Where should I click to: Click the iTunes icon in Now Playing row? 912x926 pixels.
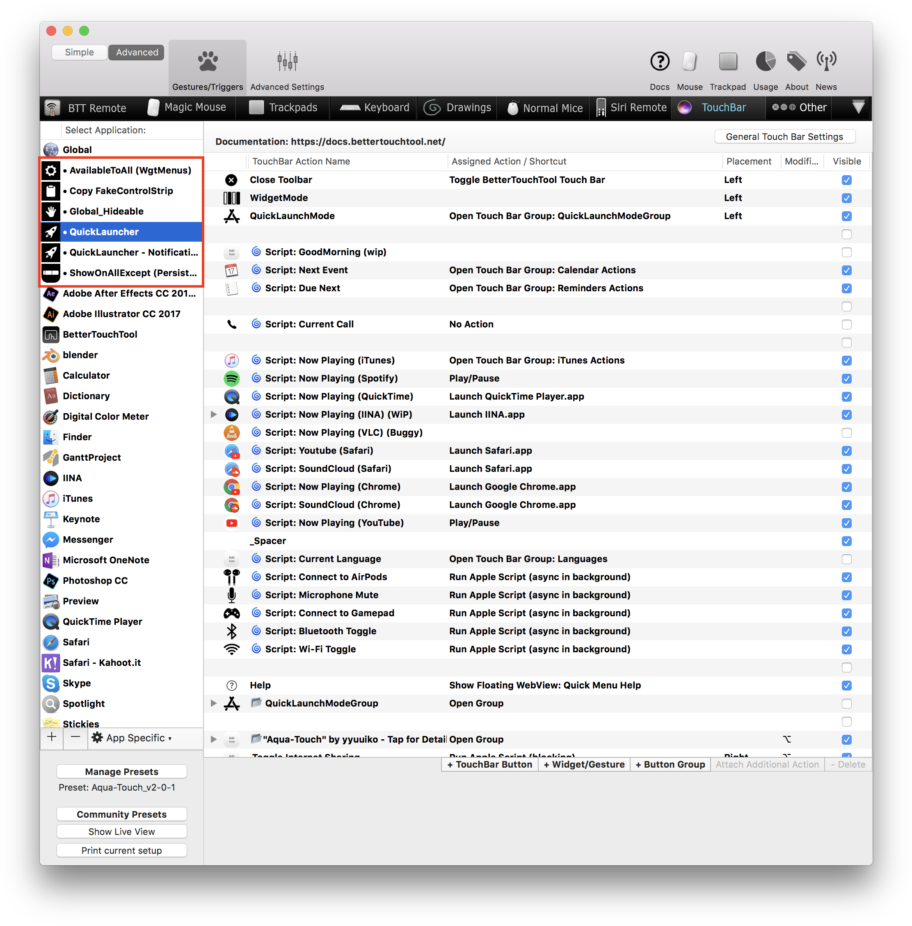(231, 360)
